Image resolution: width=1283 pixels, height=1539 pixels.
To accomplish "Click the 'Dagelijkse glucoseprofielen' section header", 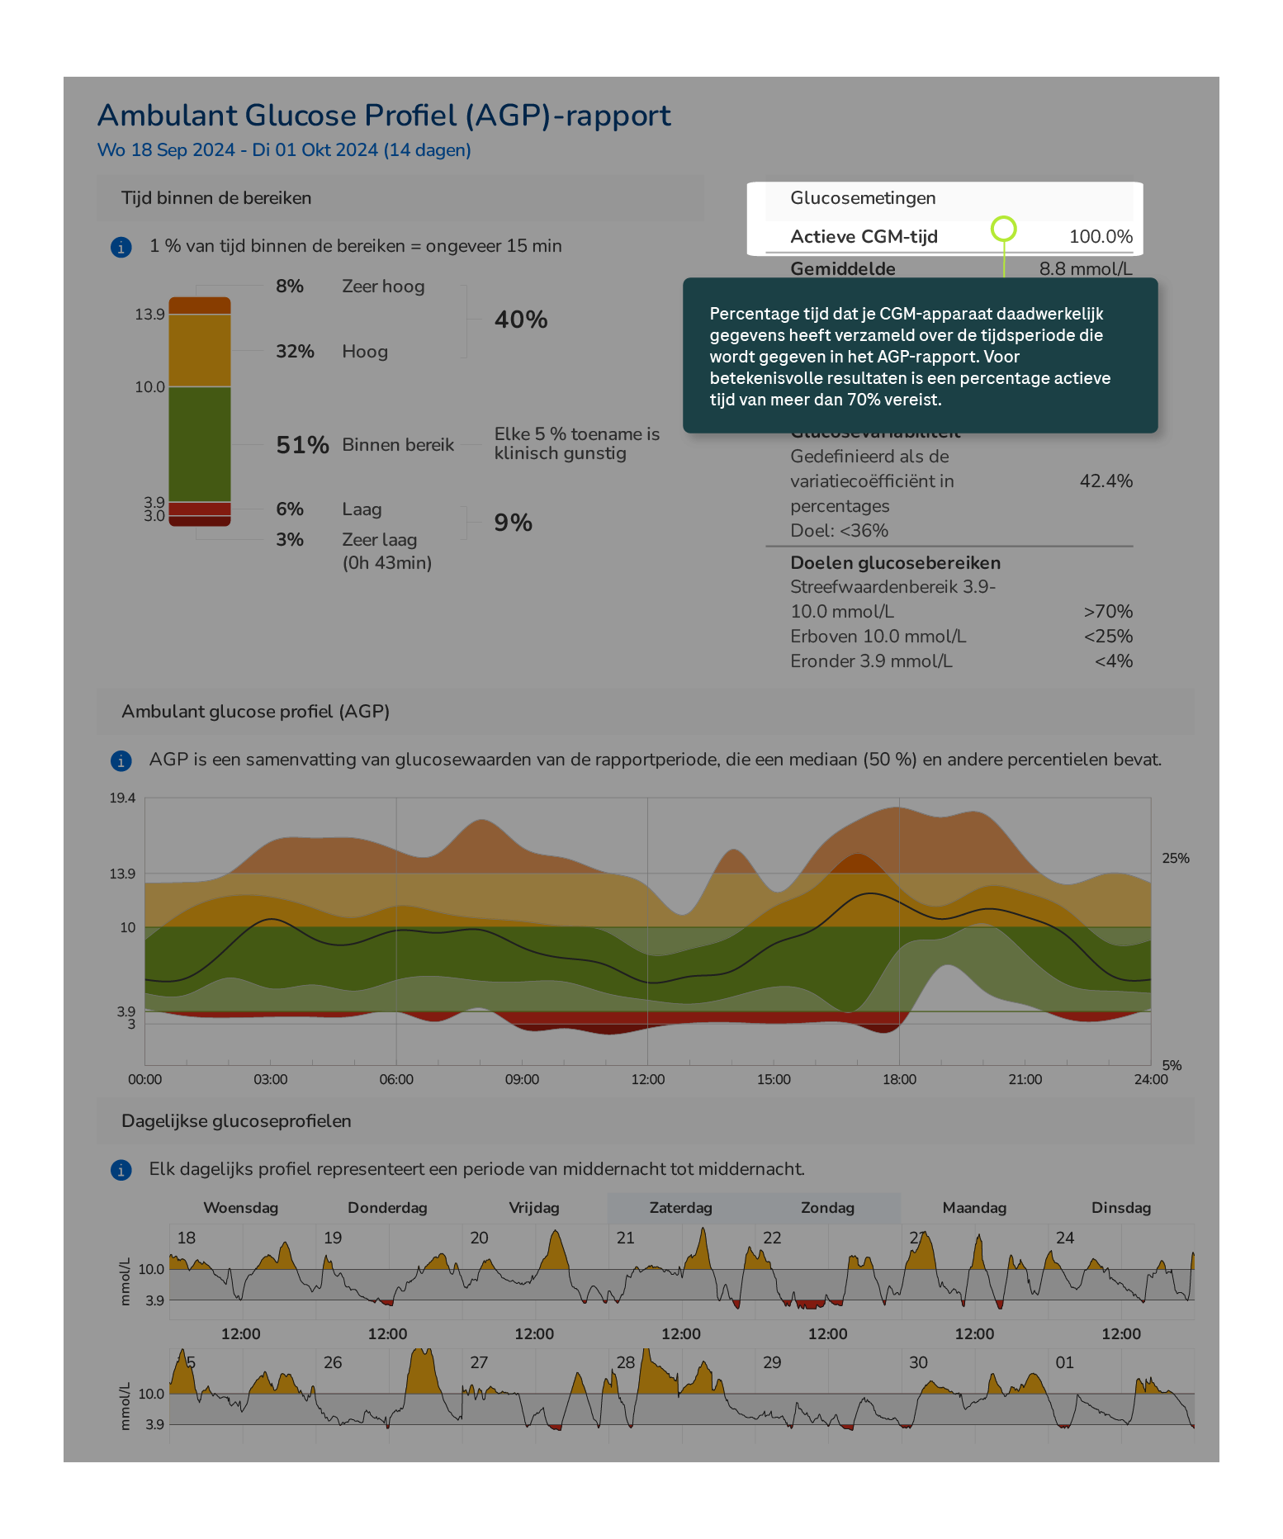I will pyautogui.click(x=646, y=1121).
